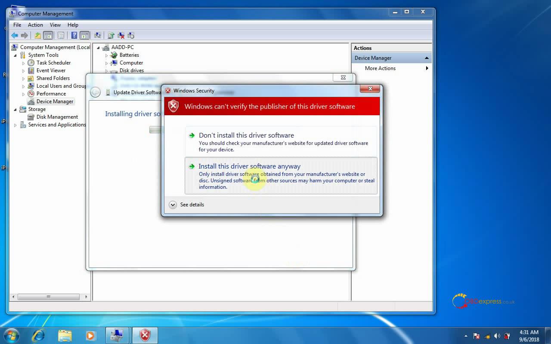The width and height of the screenshot is (551, 344).
Task: Open Properties from the toolbar icon
Action: (61, 36)
